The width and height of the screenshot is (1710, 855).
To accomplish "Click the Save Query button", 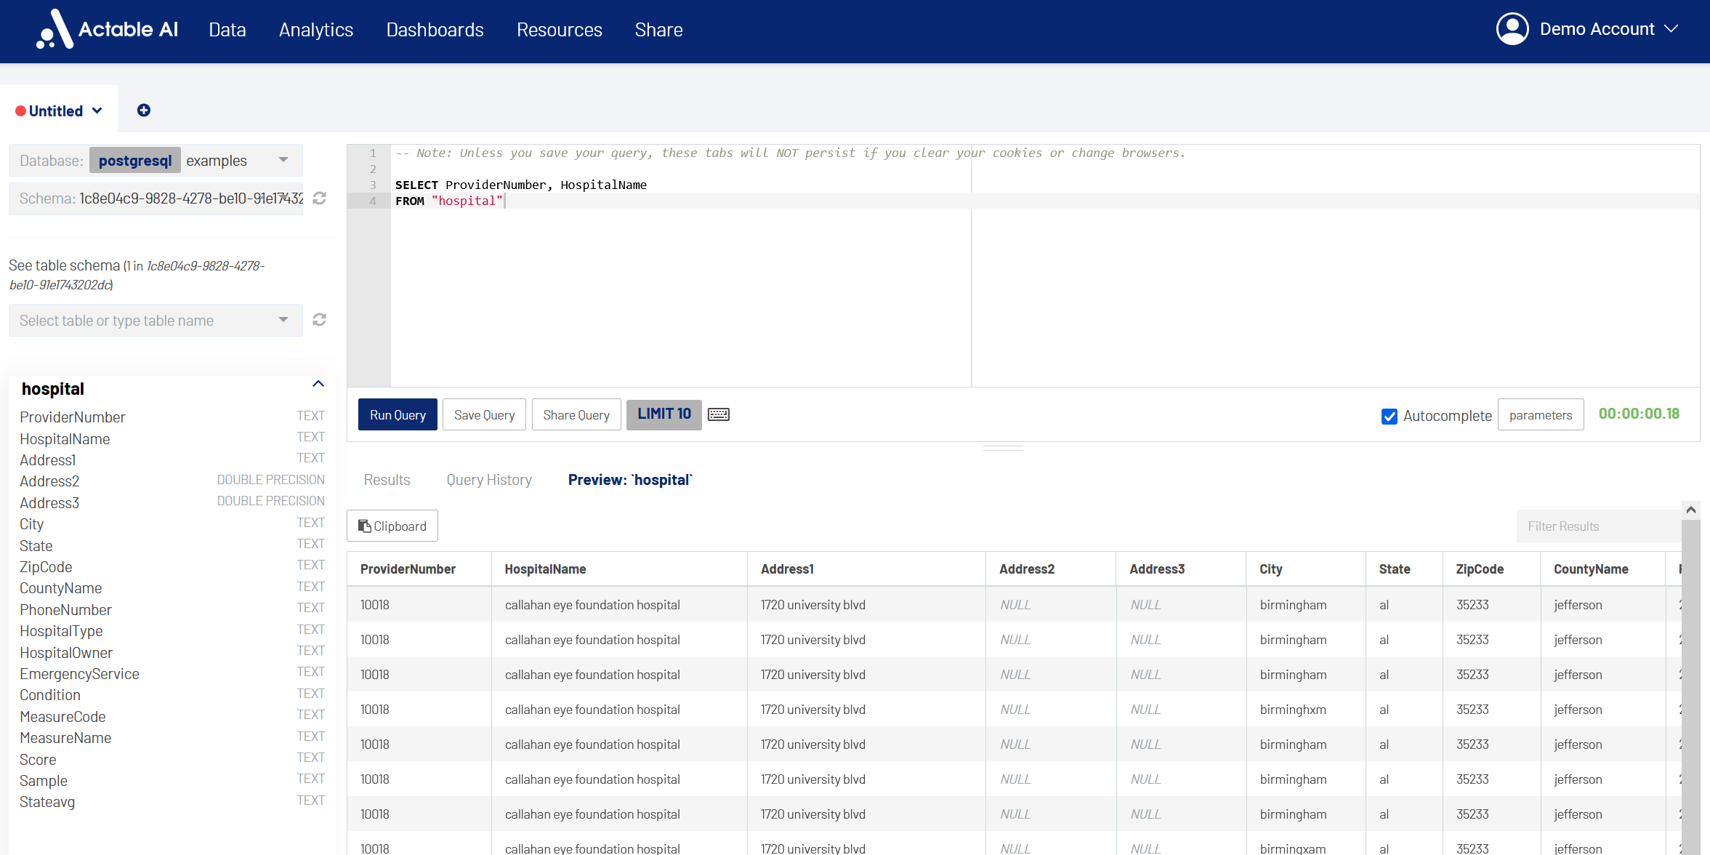I will pyautogui.click(x=485, y=414).
